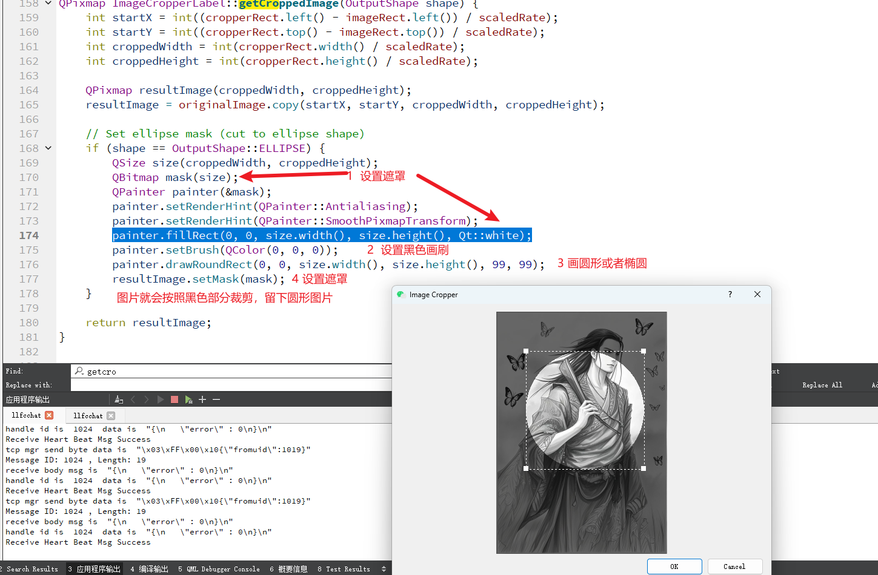Click 'QSize size(croppedWidth, croppedHeight);' line
The width and height of the screenshot is (878, 575).
(x=245, y=163)
